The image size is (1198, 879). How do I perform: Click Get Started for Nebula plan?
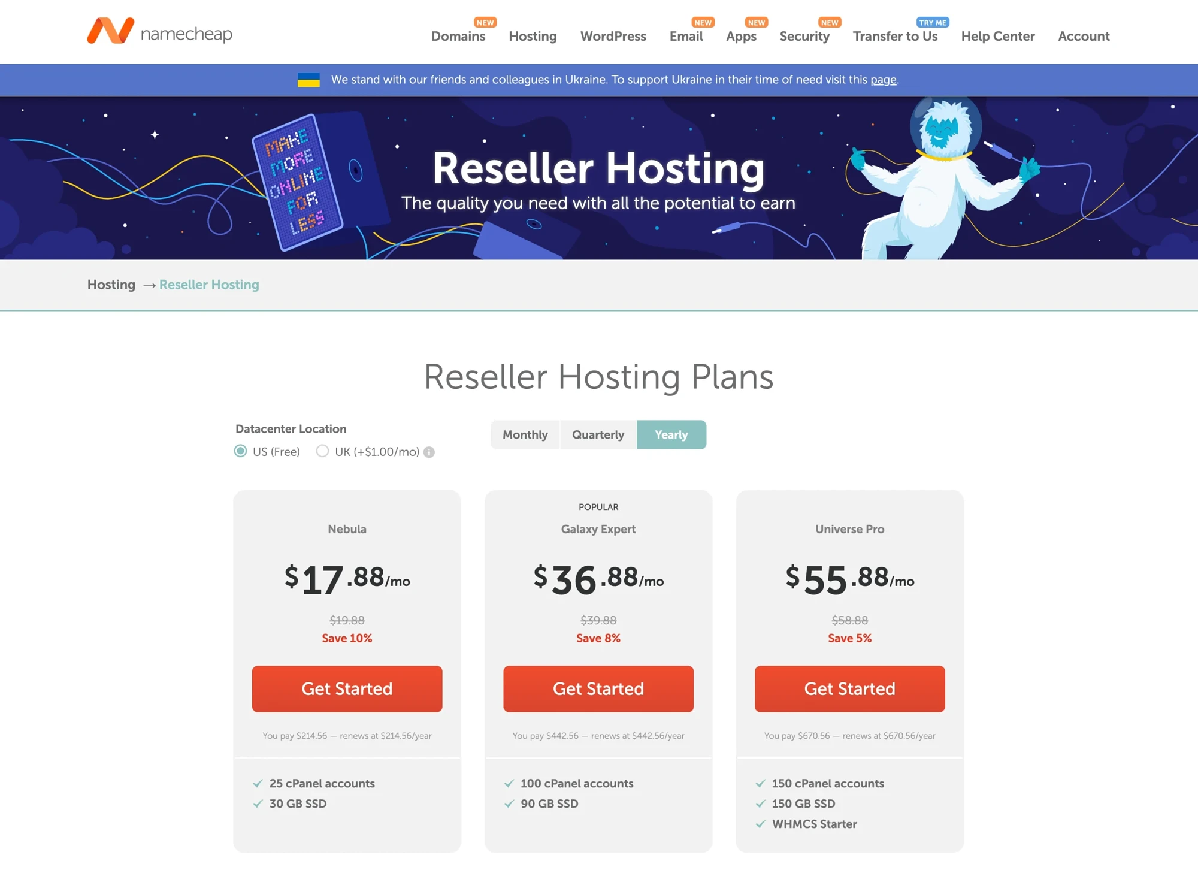coord(346,688)
